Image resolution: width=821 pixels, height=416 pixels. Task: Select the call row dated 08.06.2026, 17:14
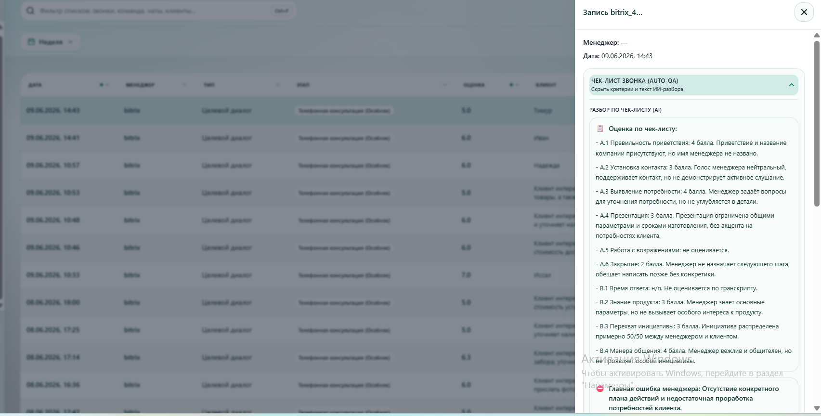tap(298, 357)
